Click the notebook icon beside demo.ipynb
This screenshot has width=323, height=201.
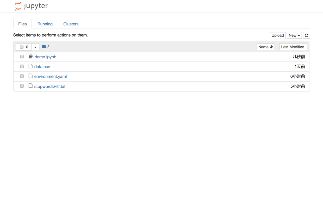(30, 57)
